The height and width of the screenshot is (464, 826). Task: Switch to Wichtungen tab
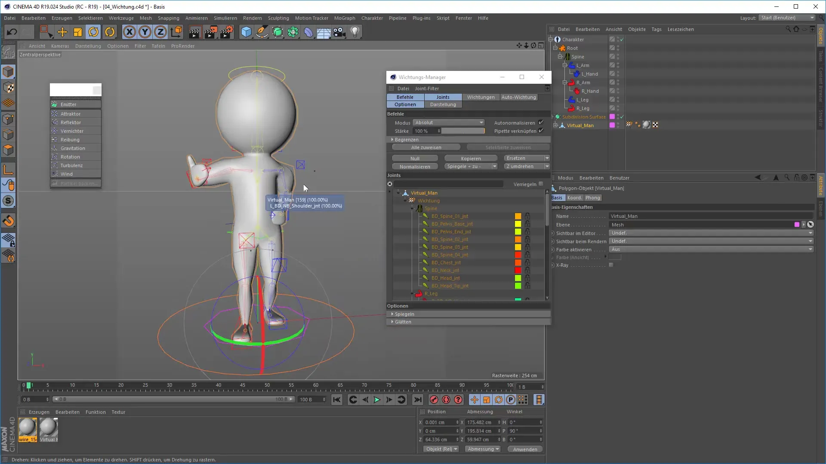(481, 97)
